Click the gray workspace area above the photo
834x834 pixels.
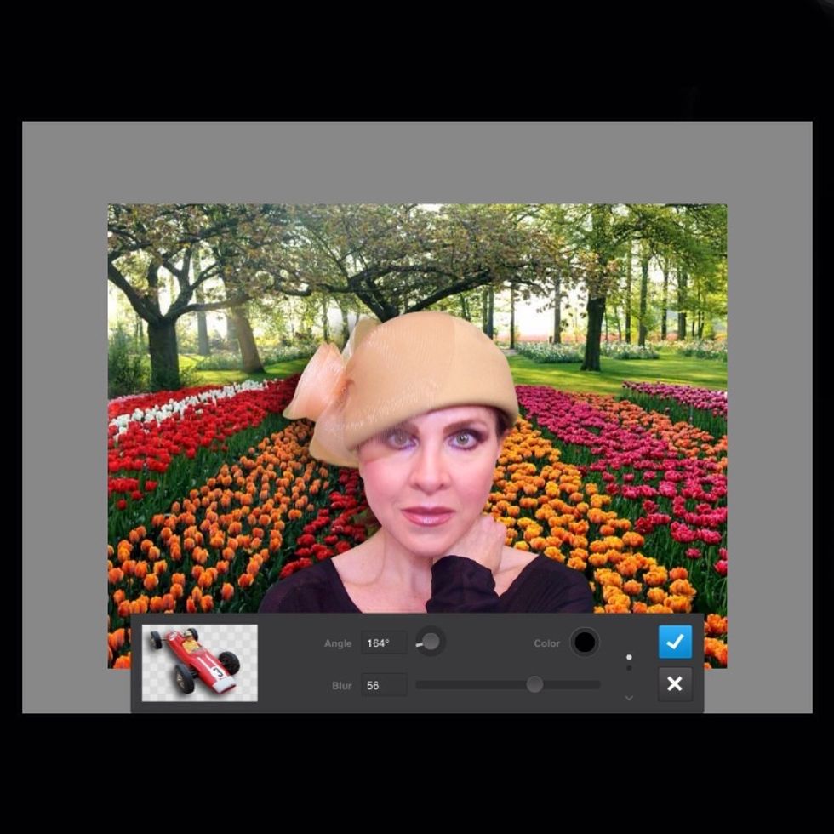coord(417,162)
